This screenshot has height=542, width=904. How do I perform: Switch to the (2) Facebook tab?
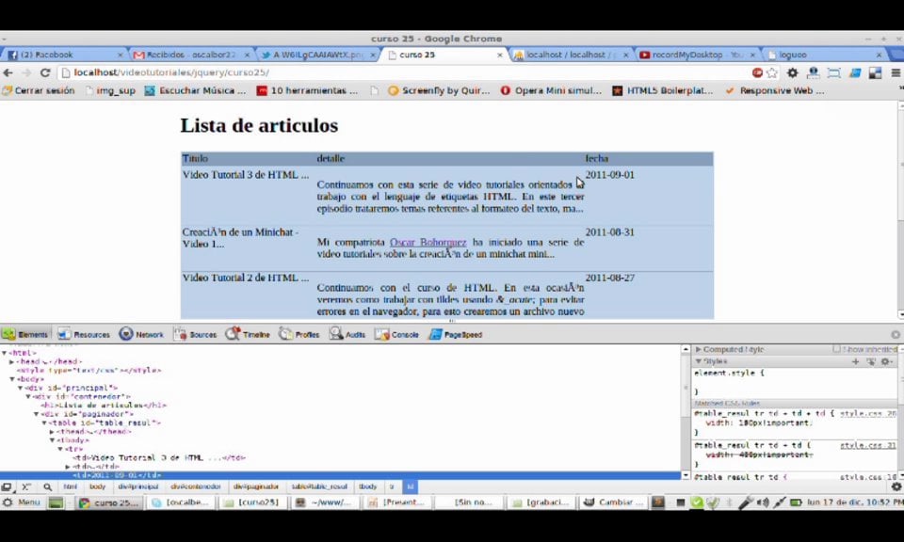pos(63,55)
